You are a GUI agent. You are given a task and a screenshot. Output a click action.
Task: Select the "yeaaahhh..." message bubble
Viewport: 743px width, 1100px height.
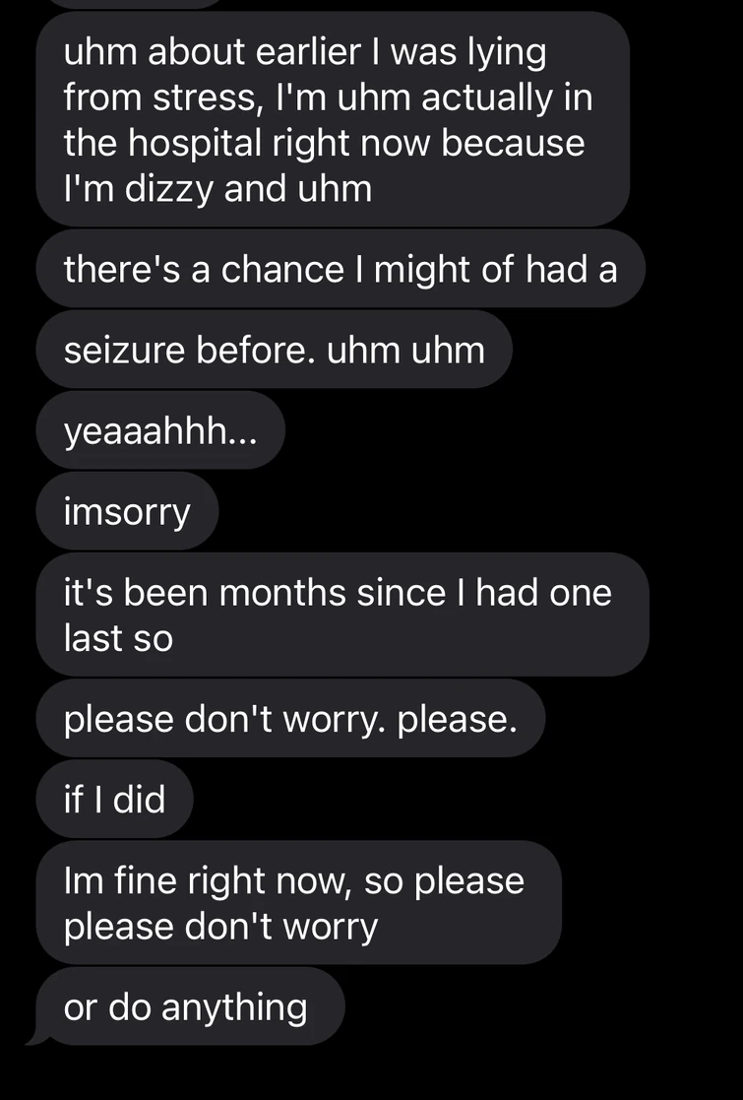[160, 430]
